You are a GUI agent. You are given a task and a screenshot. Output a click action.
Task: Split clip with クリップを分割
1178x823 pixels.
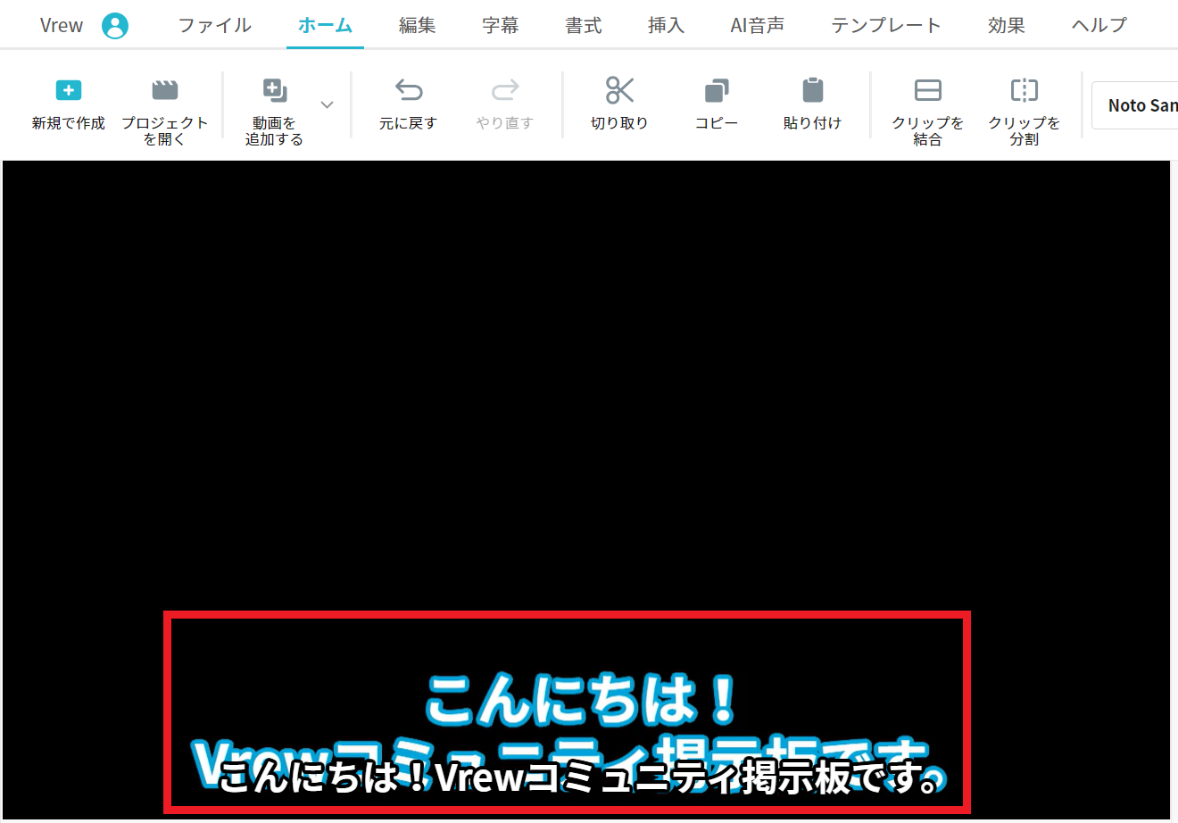pyautogui.click(x=1025, y=112)
